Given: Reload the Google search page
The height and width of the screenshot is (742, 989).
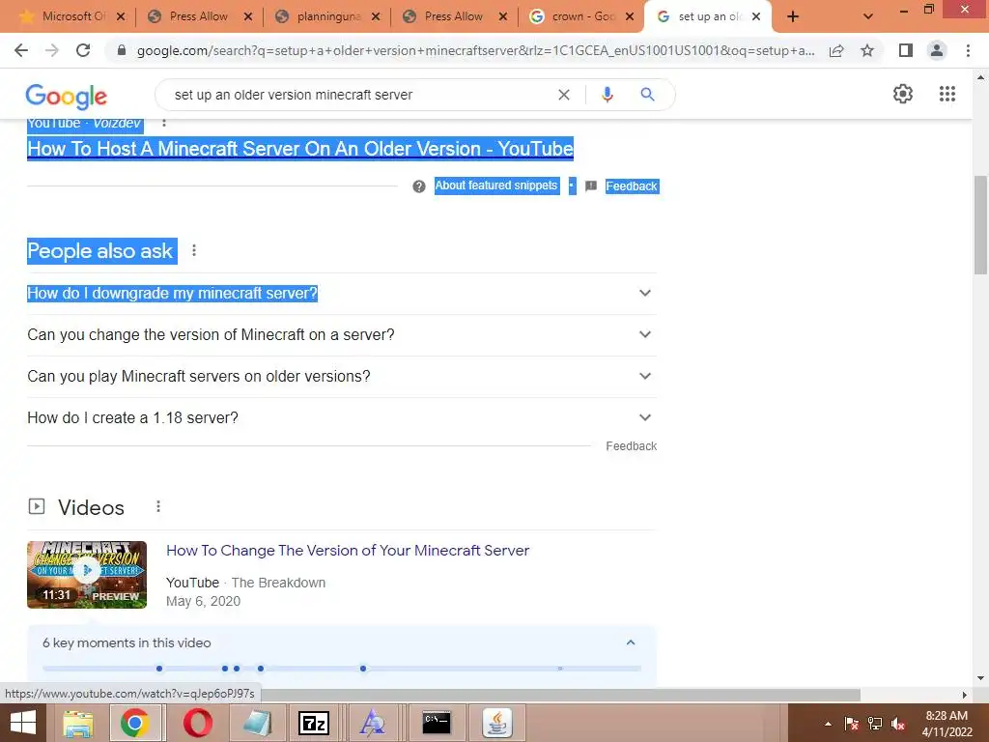Looking at the screenshot, I should pos(83,50).
